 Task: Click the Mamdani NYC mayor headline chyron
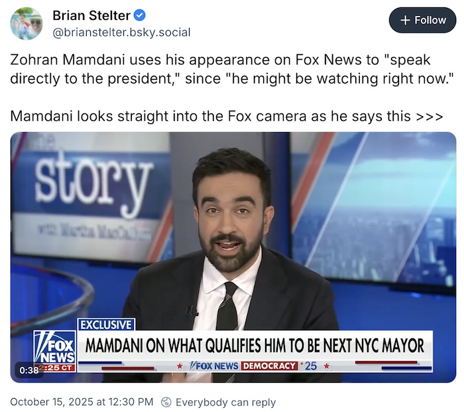tap(255, 346)
